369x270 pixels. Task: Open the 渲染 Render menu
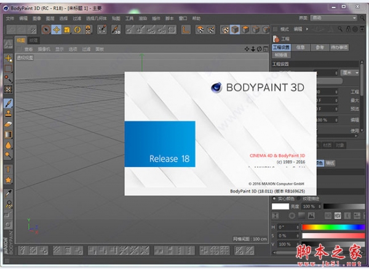(x=143, y=18)
